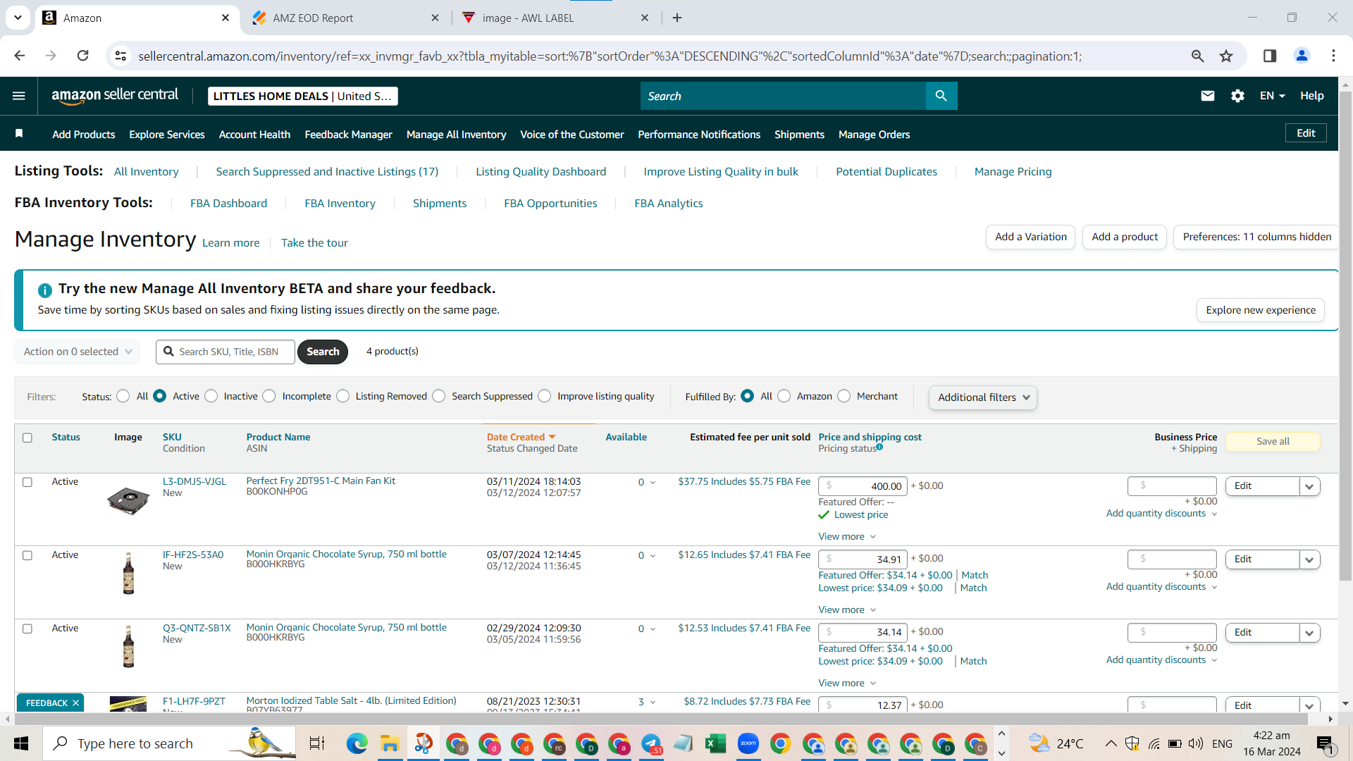Expand View more under Perfect Fry pricing
The image size is (1353, 761).
coord(847,537)
